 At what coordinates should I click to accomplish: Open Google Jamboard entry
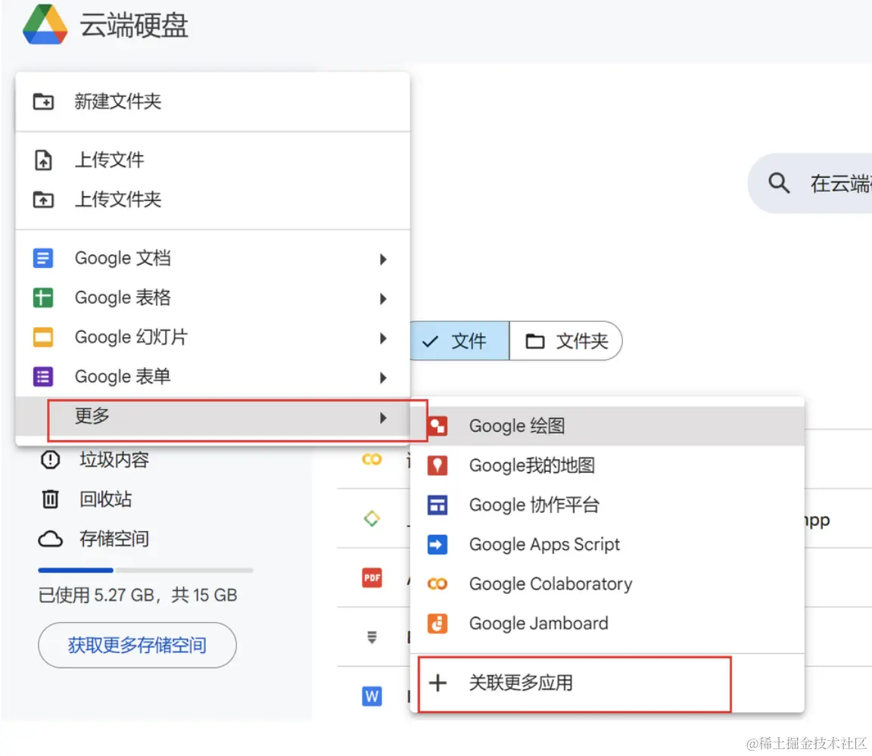tap(607, 623)
